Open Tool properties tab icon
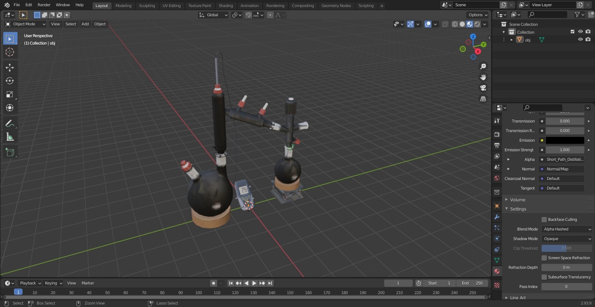The image size is (595, 307). point(497,121)
